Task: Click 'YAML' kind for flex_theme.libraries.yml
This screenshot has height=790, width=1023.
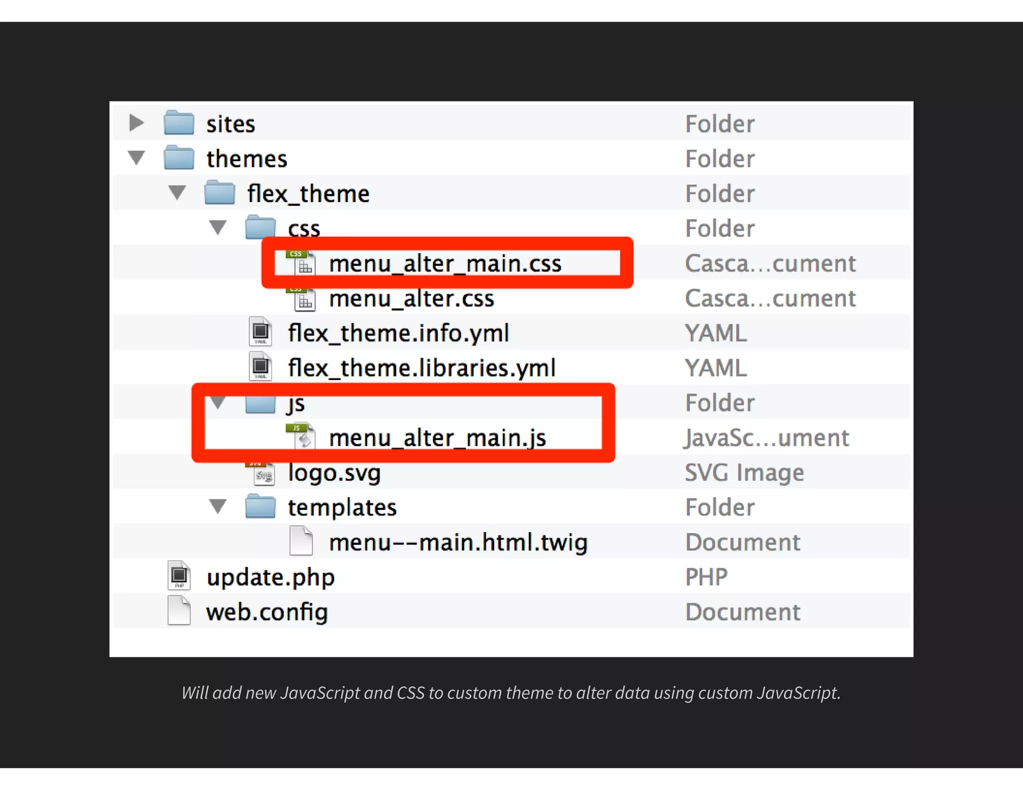Action: (x=716, y=368)
